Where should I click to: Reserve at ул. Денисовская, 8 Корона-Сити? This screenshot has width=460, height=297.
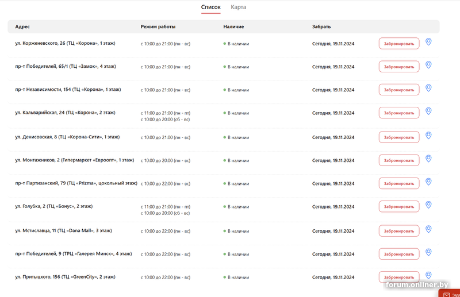(399, 137)
